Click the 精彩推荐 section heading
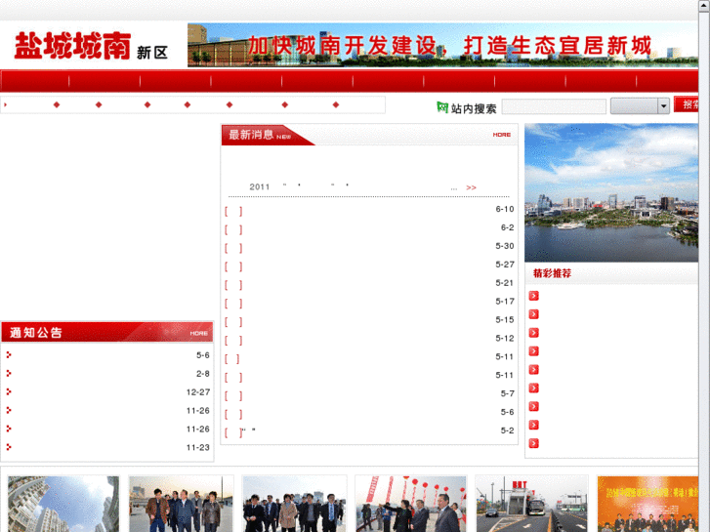Image resolution: width=710 pixels, height=532 pixels. (x=552, y=273)
